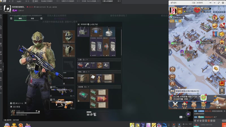Switch to the FURIA stream tab
226x127 pixels.
pos(68,1)
